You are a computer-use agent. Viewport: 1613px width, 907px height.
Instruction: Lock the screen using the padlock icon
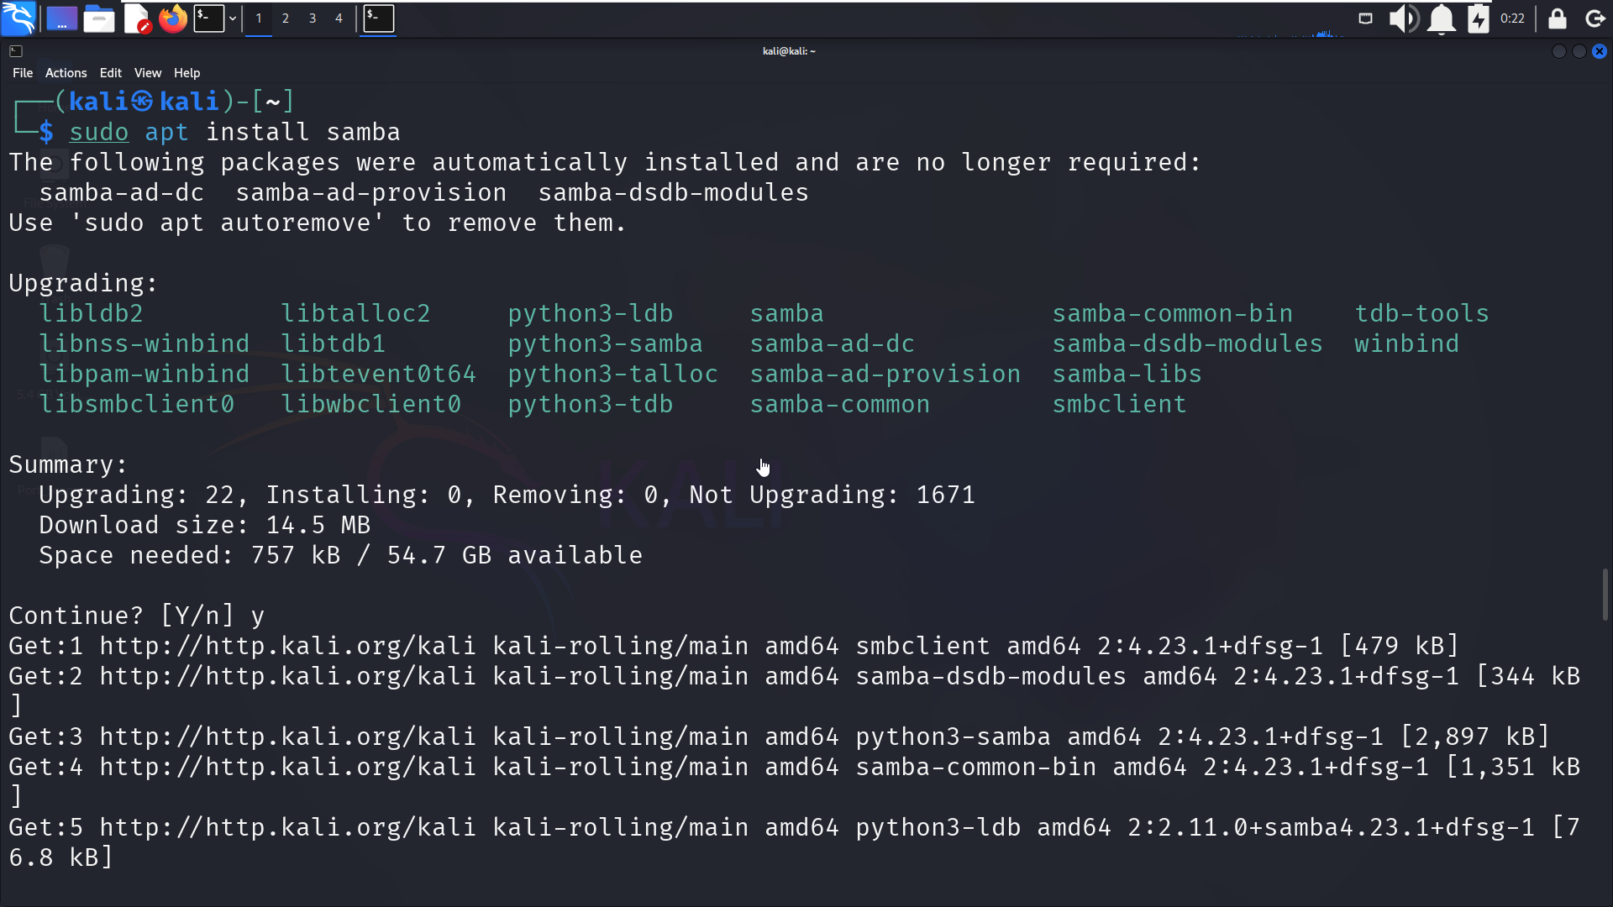[x=1558, y=18]
